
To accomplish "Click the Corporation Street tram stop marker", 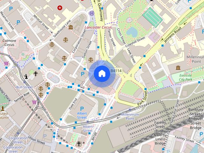I will tap(18, 133).
